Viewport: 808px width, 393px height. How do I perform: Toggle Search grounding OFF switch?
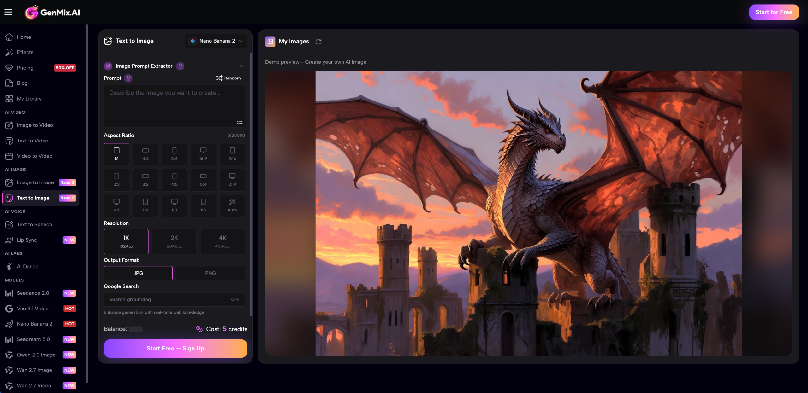[235, 299]
